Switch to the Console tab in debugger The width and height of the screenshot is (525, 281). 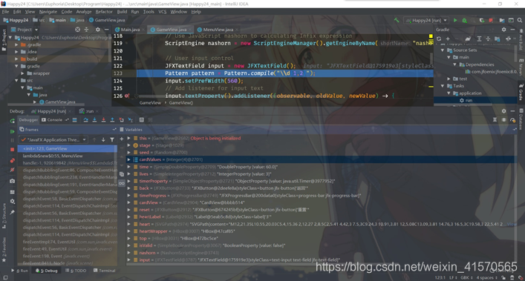coord(52,119)
